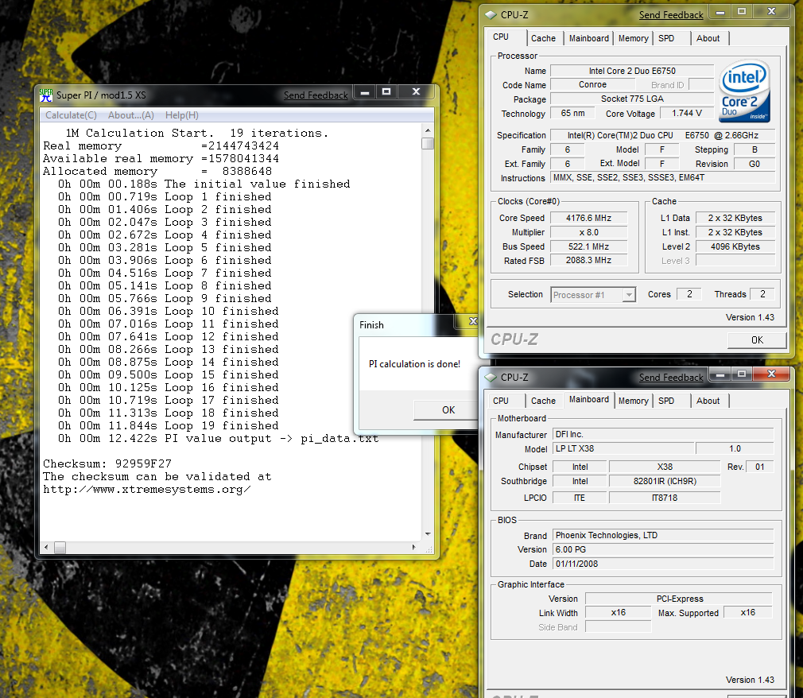803x698 pixels.
Task: Click the Manufacturer field DFI Inc.
Action: 663,434
